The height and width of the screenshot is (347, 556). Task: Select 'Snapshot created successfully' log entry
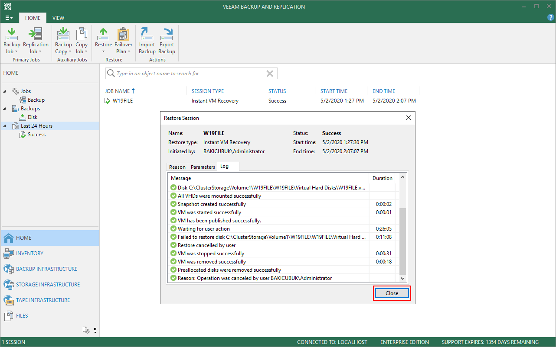pos(282,204)
